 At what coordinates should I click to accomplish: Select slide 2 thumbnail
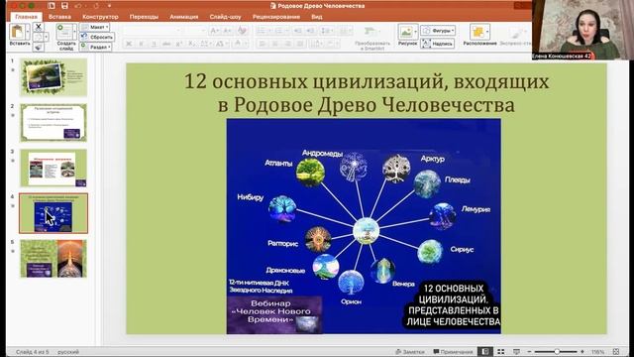[x=53, y=122]
